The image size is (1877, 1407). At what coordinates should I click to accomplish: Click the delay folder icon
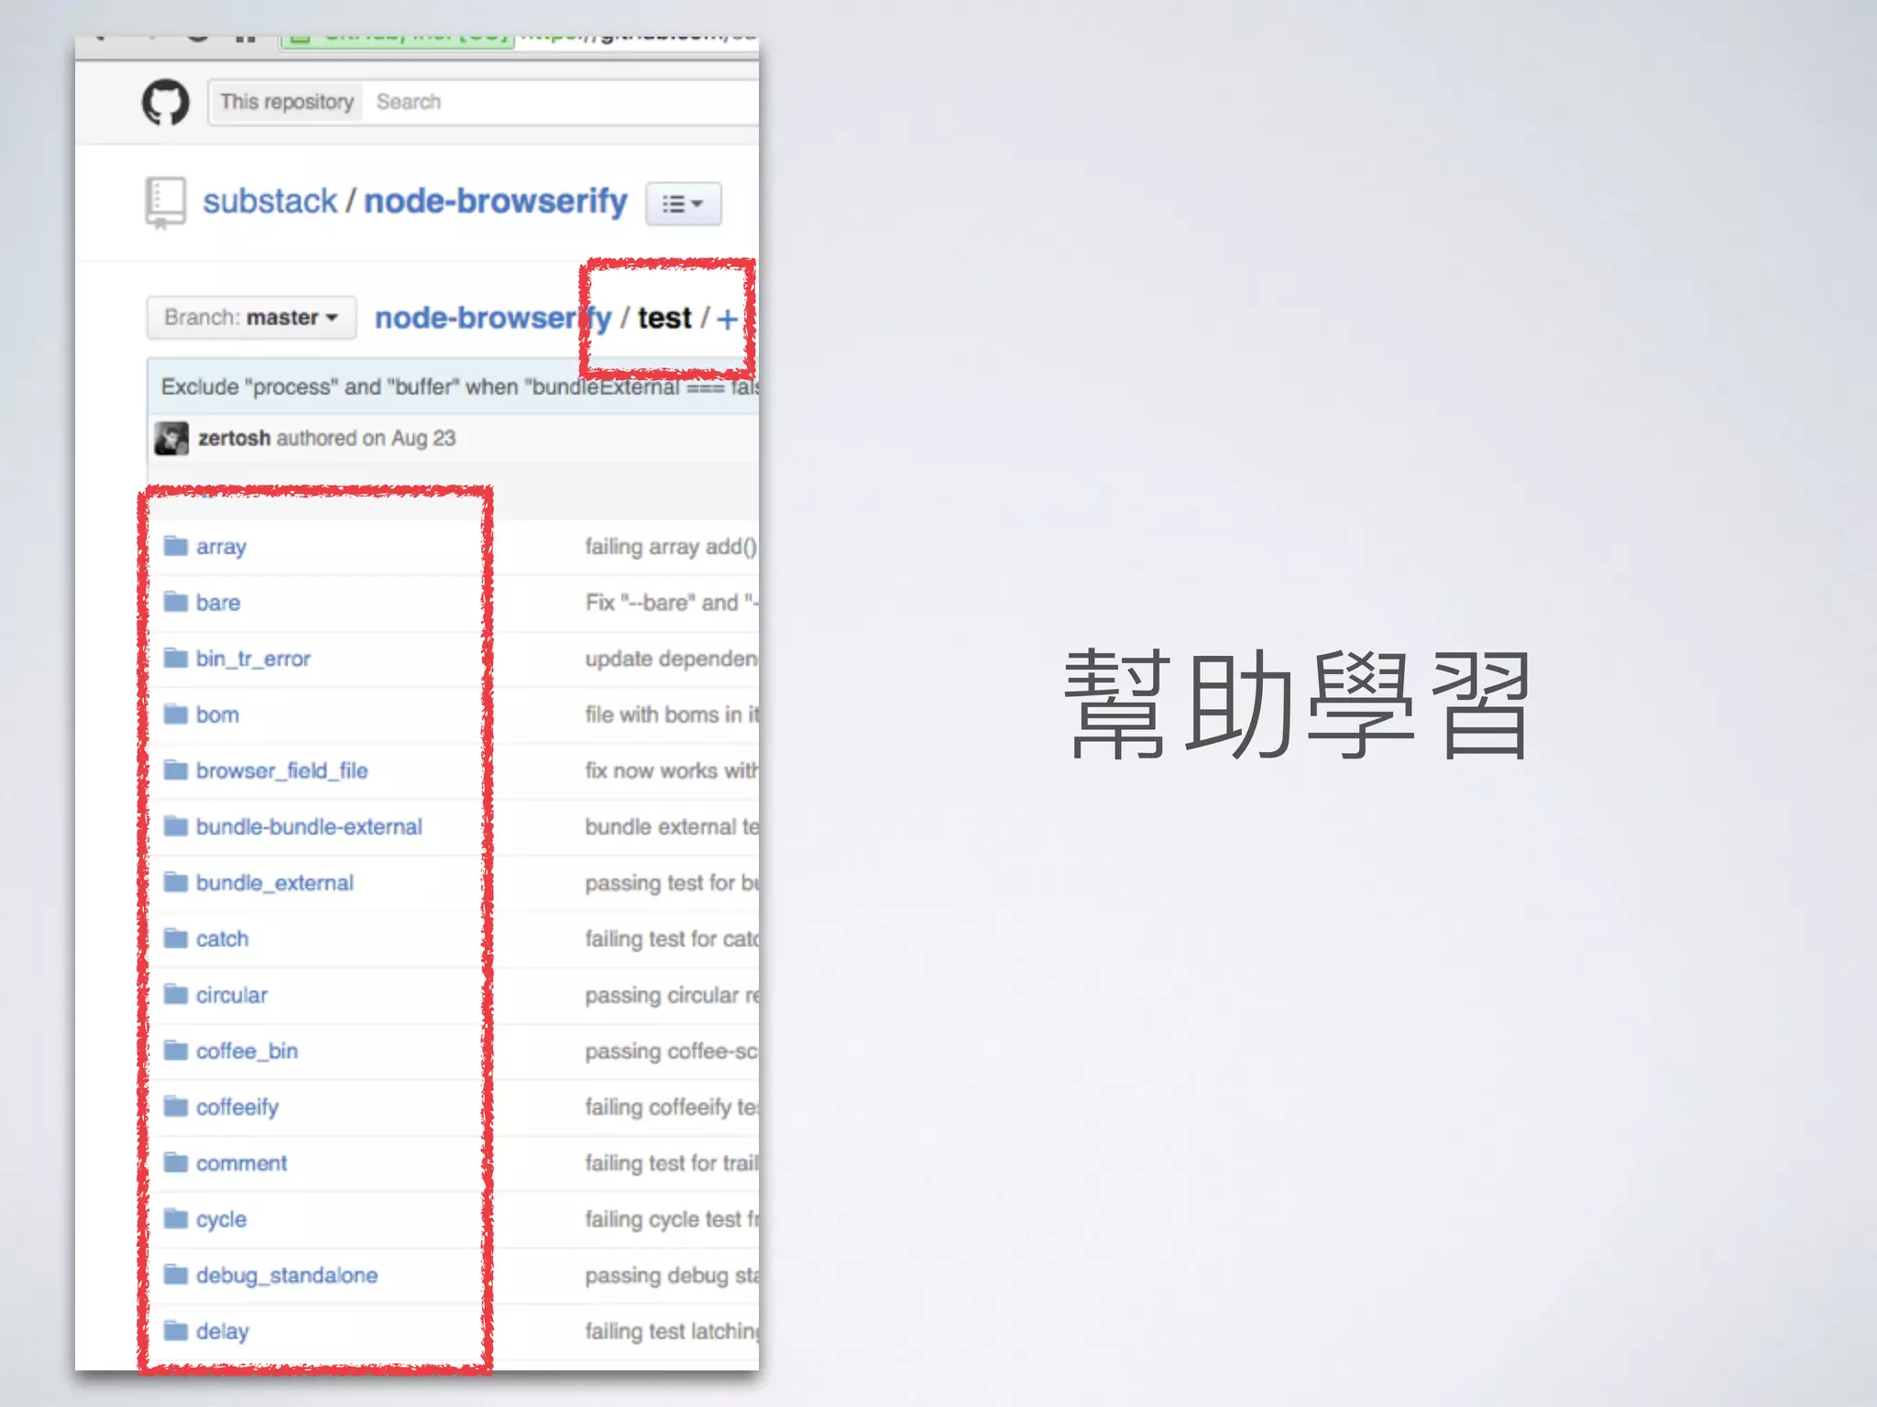[175, 1331]
